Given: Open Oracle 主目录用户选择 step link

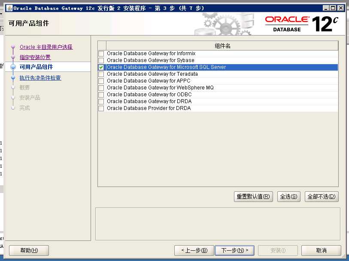Looking at the screenshot, I should [x=46, y=47].
